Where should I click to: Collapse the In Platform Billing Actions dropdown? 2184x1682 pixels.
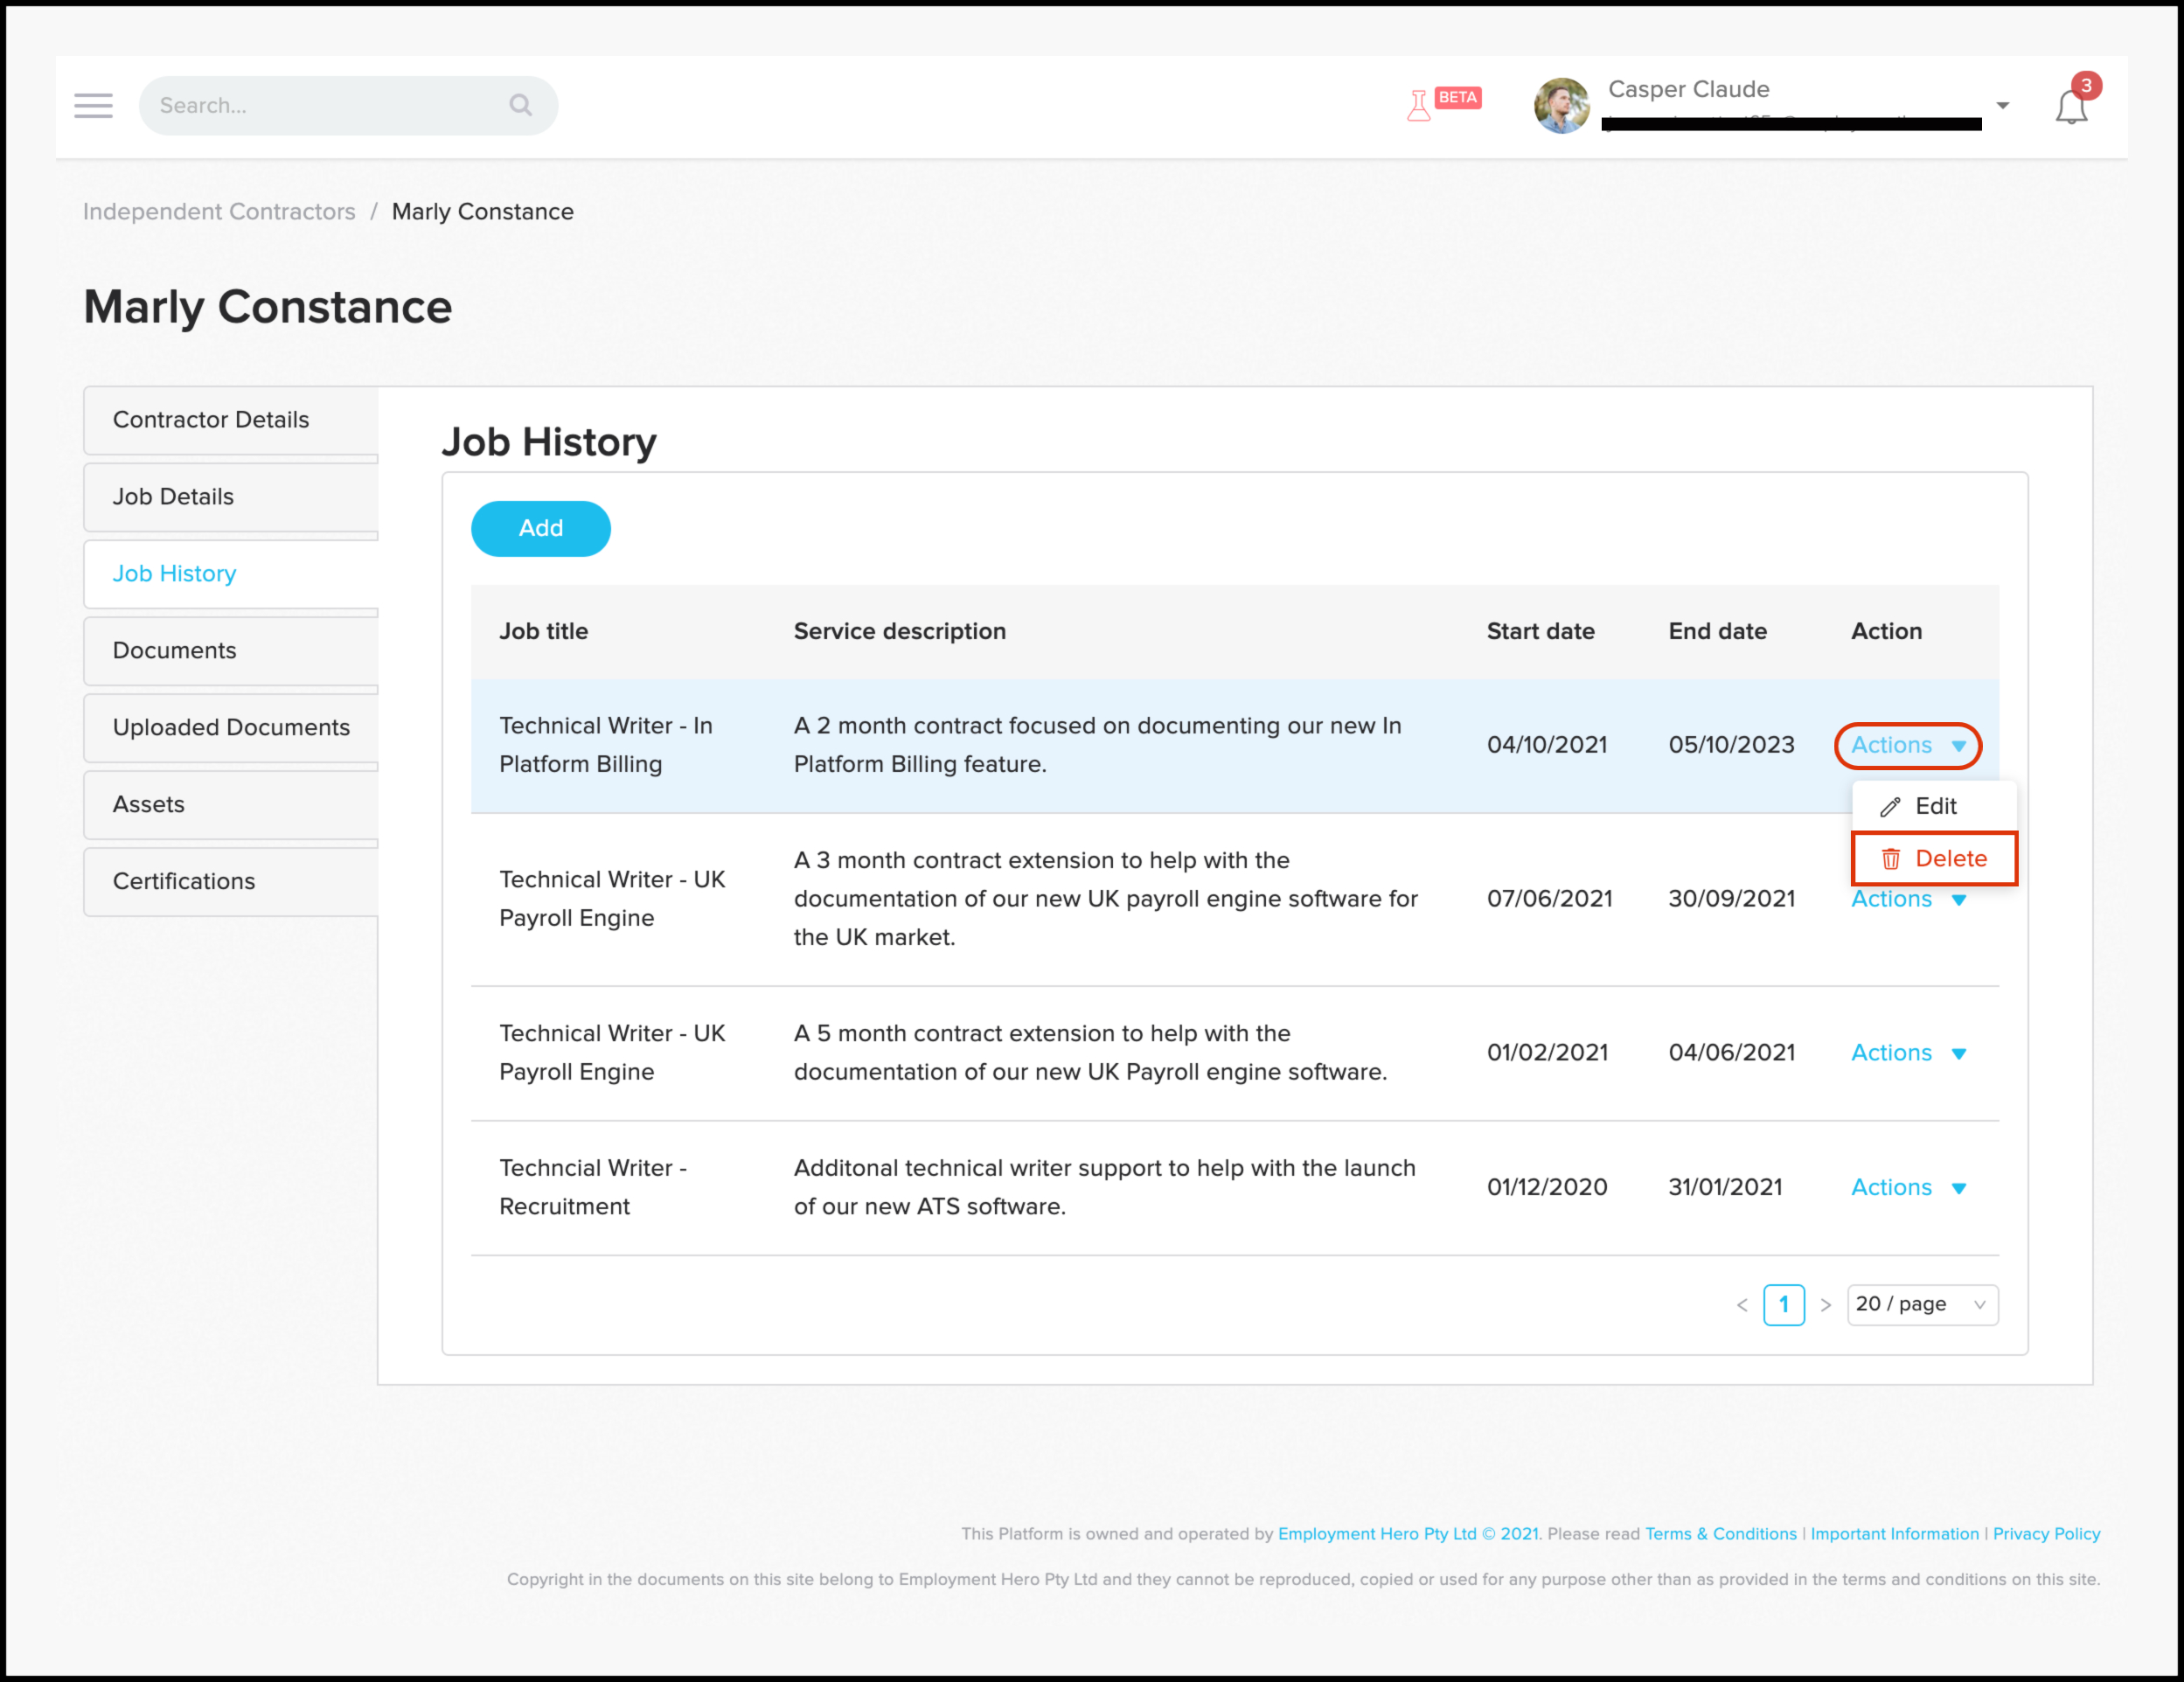[x=1907, y=745]
